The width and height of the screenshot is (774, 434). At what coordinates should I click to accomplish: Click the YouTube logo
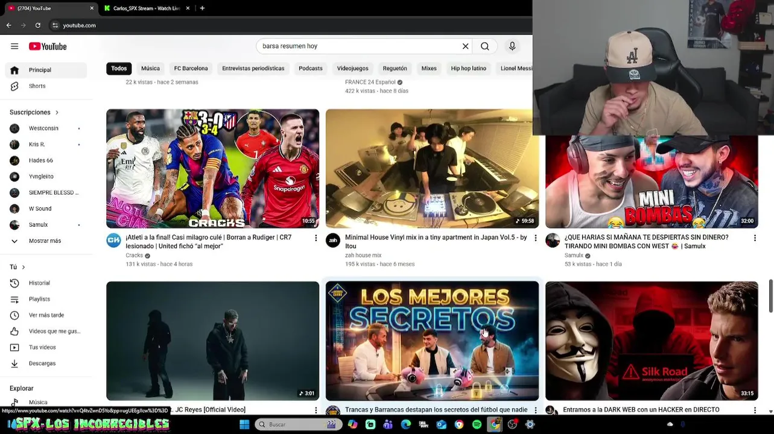pyautogui.click(x=48, y=46)
